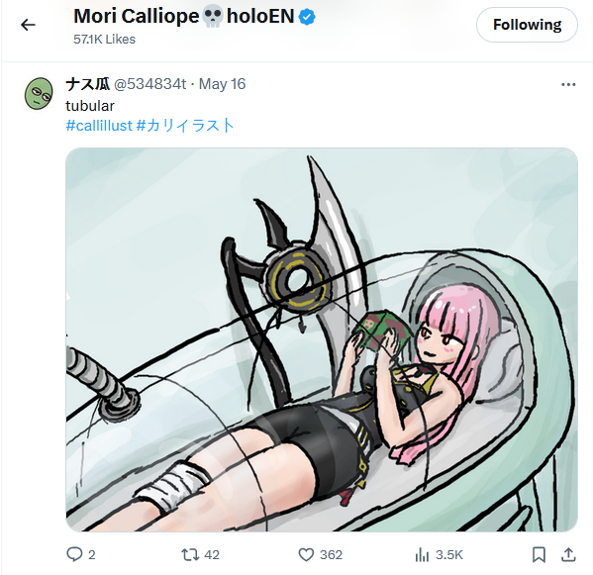
Task: Open the #callillust hashtag link
Action: (99, 126)
